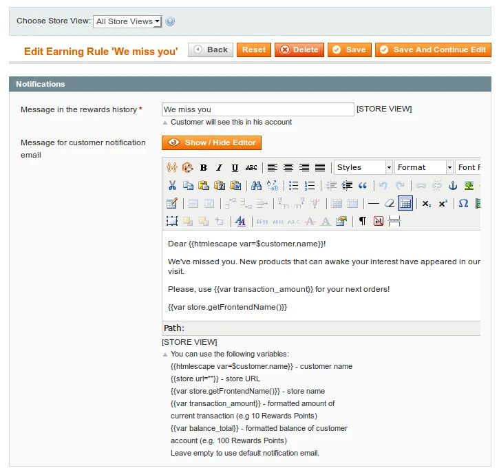Viewport: 499px width, 468px height.
Task: Click the rewards history message field
Action: 257,109
